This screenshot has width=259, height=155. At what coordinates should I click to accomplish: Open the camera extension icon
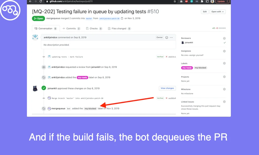point(181,1)
